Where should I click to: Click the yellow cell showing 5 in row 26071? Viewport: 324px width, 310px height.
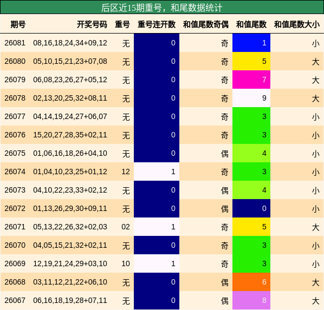point(251,227)
